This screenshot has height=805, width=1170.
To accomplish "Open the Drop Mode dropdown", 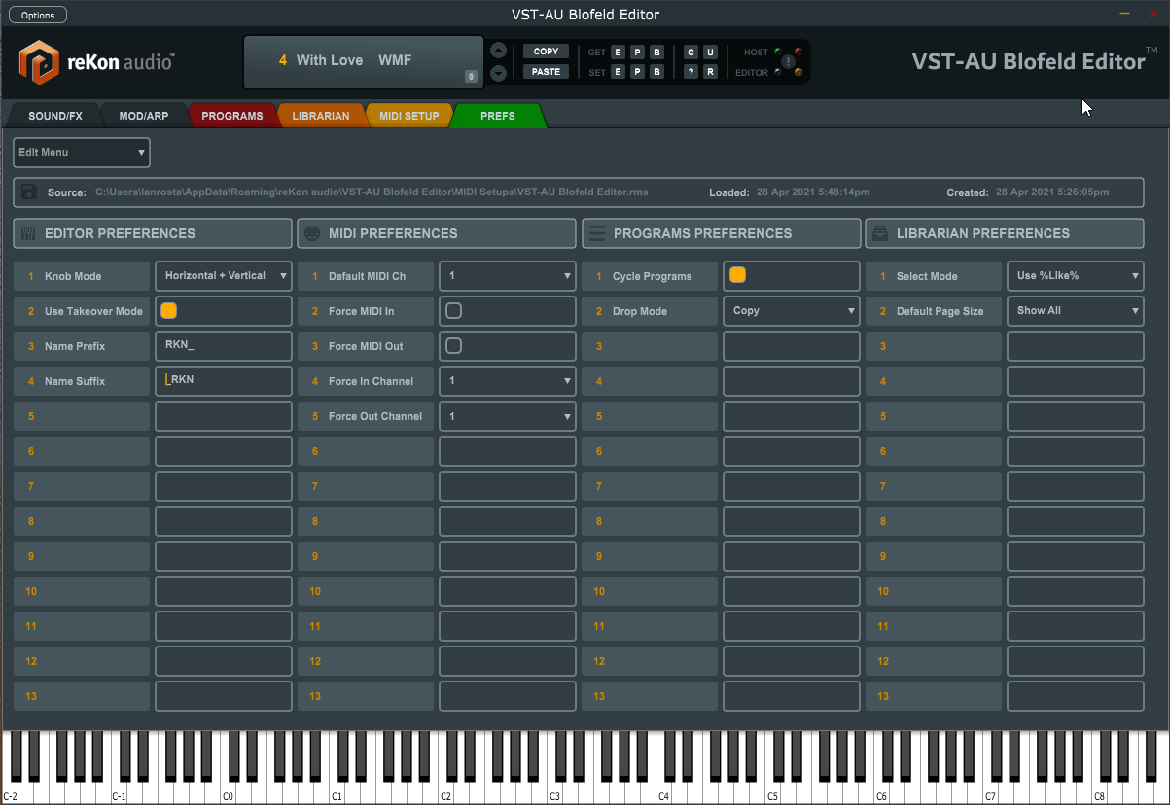I will (x=792, y=311).
